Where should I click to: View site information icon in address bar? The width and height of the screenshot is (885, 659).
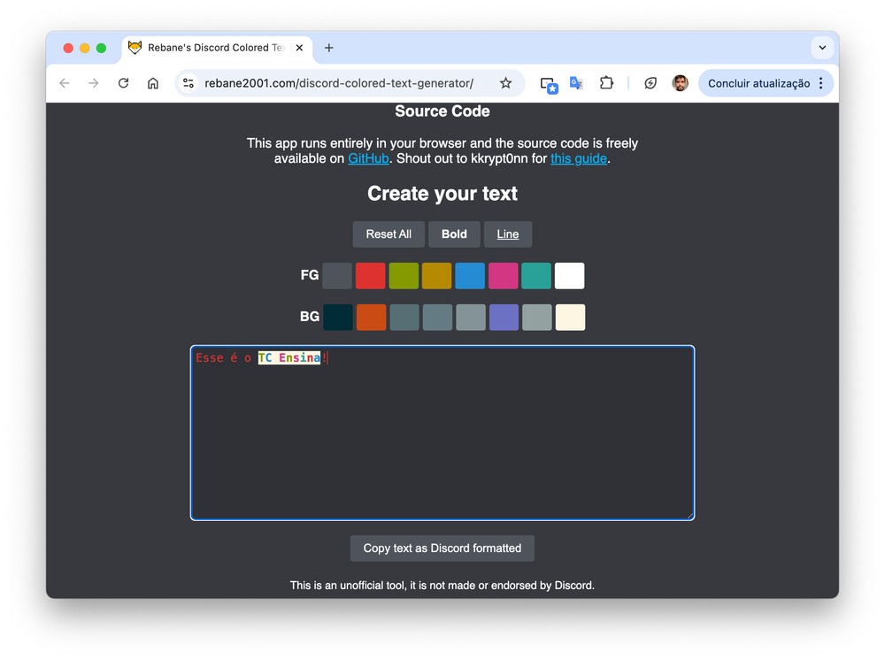189,83
